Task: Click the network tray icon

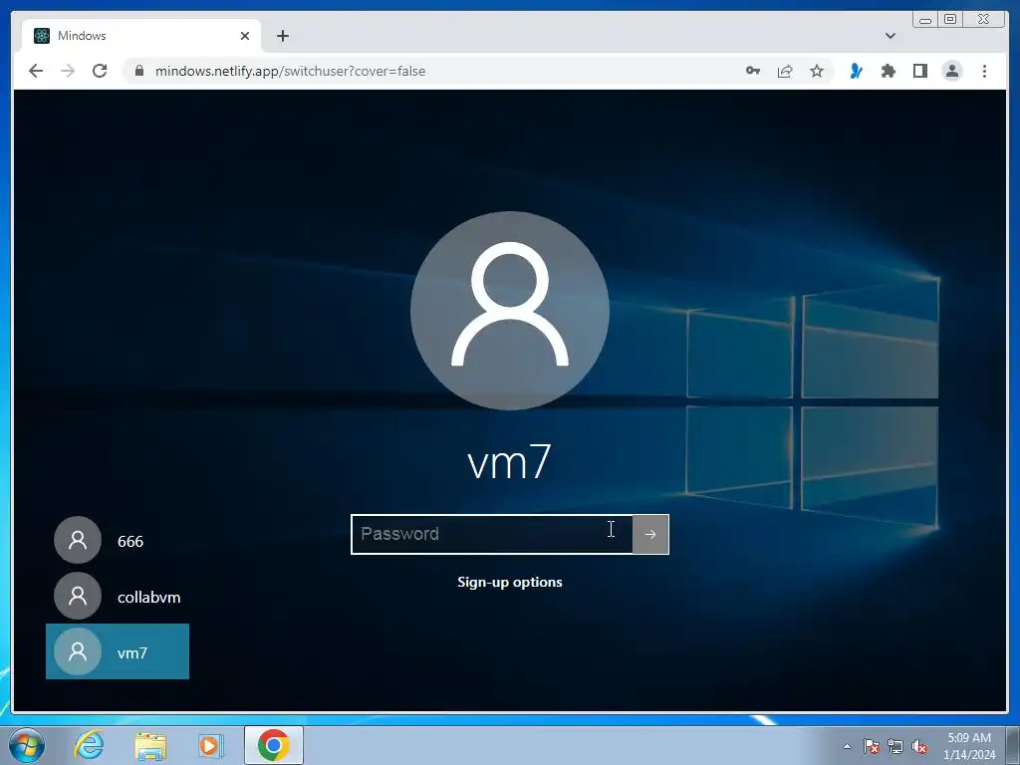Action: coord(895,746)
